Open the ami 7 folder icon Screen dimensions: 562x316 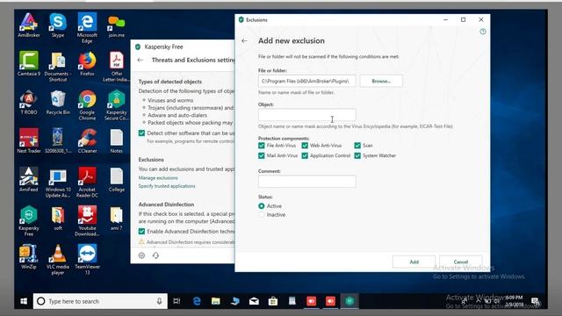point(117,219)
